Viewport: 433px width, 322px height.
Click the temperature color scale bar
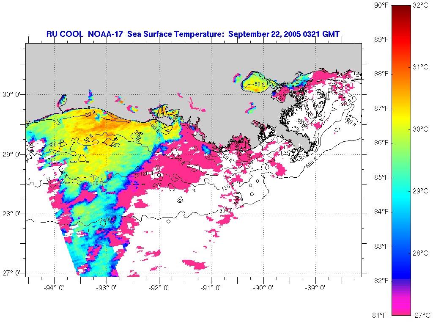point(401,160)
